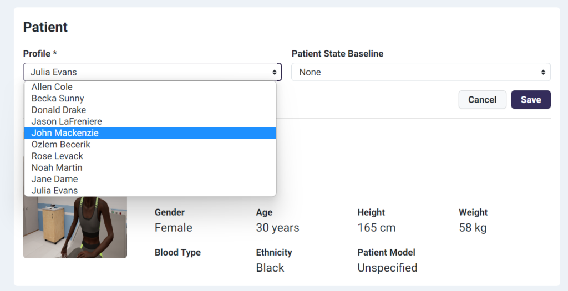This screenshot has height=291, width=568.
Task: Pick Noah Martin from the options
Action: 57,167
